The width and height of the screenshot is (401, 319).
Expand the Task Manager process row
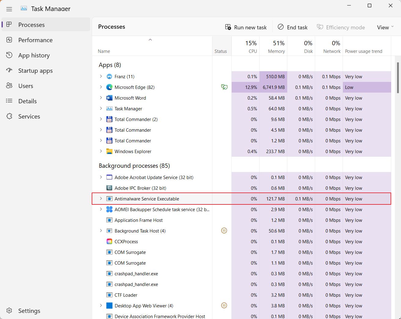point(101,108)
